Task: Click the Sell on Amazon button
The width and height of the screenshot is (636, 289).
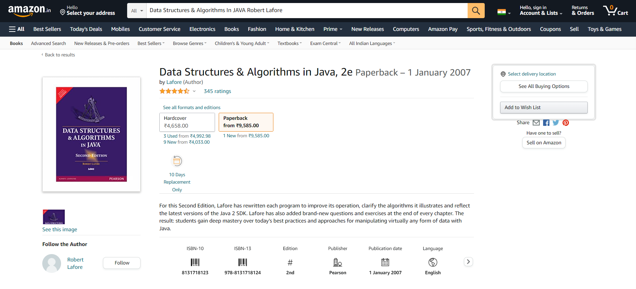Action: (x=544, y=143)
